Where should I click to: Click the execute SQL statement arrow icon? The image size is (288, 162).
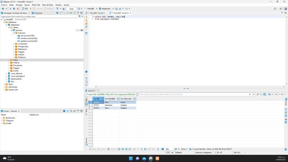pos(86,17)
